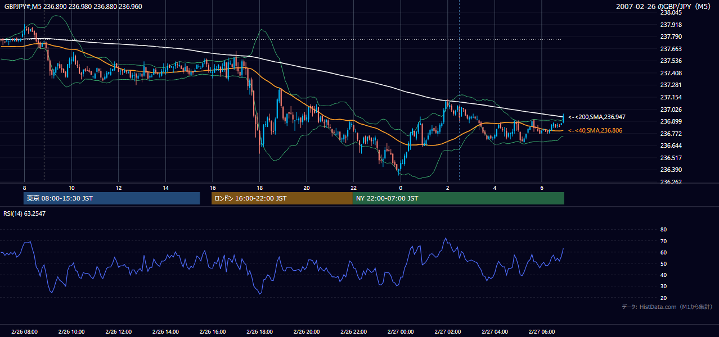The image size is (719, 337).
Task: Click price axis label 236.262
Action: point(671,182)
